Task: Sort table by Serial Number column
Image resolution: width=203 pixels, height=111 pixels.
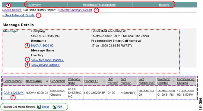Action: click(x=12, y=81)
